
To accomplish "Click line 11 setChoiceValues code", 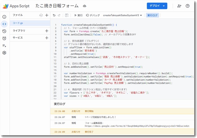I will 107,57.
